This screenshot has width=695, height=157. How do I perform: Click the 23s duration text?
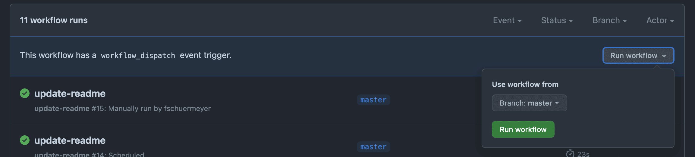(x=583, y=154)
